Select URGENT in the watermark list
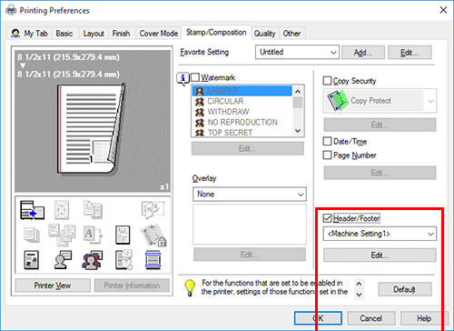This screenshot has height=331, width=454. pyautogui.click(x=242, y=91)
